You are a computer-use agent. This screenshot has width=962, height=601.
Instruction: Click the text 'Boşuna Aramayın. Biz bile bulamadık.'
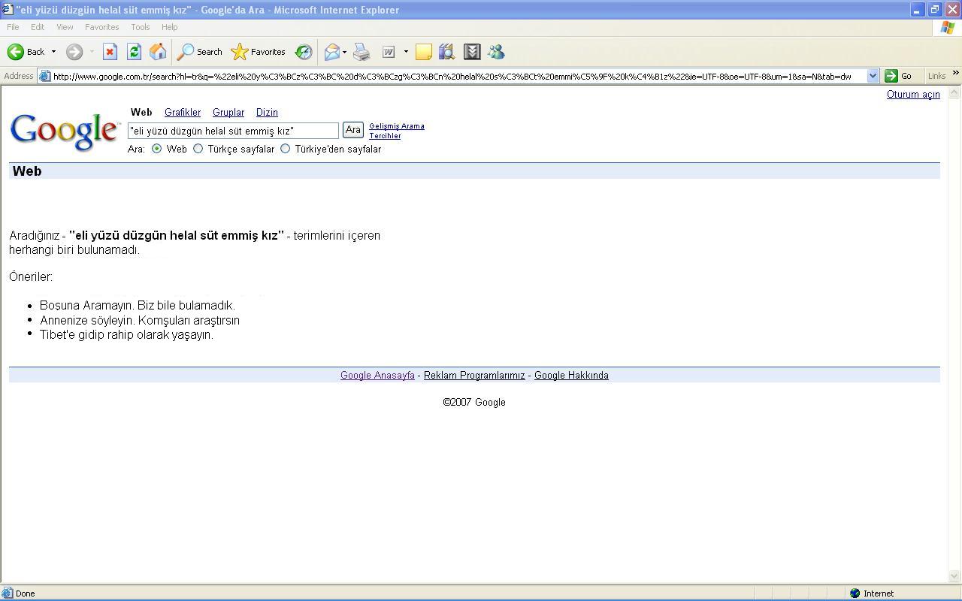138,305
